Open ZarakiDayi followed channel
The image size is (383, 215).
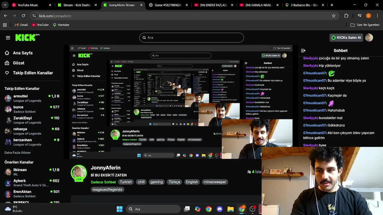(x=32, y=120)
